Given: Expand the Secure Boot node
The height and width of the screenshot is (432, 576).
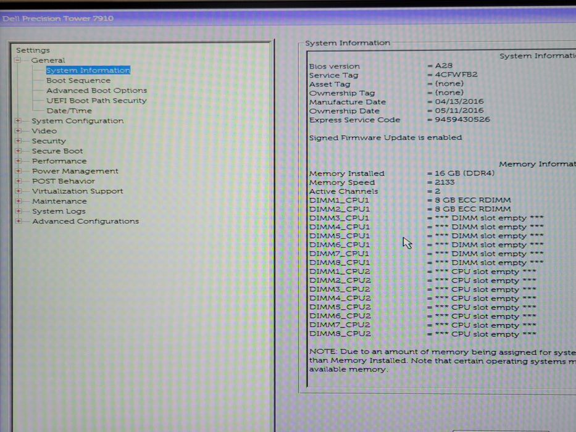Looking at the screenshot, I should click(18, 151).
